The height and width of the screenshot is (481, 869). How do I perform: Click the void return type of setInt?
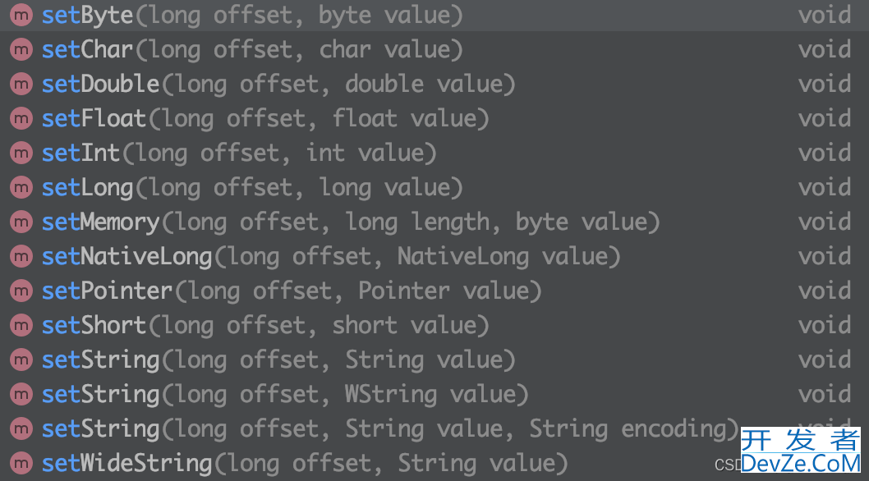(x=824, y=153)
